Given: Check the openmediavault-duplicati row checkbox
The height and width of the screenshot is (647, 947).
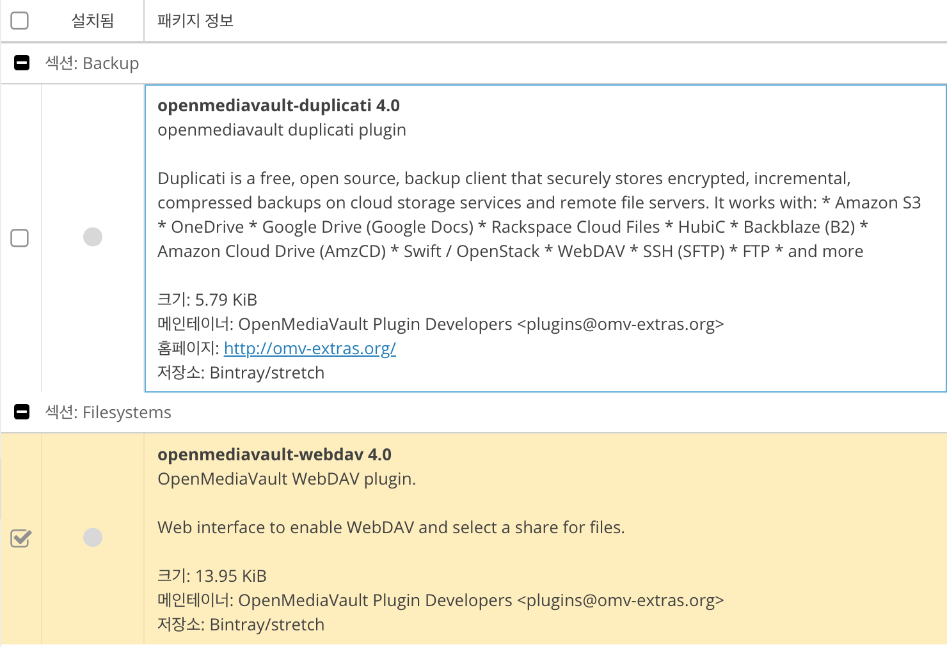Looking at the screenshot, I should point(20,238).
